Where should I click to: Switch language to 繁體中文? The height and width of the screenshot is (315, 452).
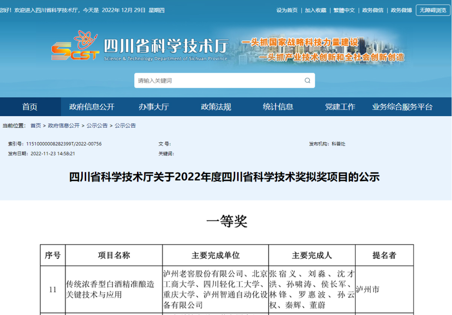344,10
